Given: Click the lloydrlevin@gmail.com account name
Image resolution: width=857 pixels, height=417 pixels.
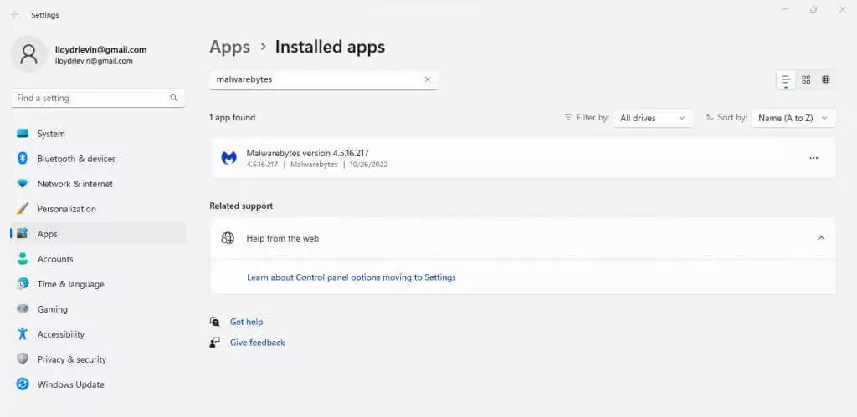Looking at the screenshot, I should 100,49.
